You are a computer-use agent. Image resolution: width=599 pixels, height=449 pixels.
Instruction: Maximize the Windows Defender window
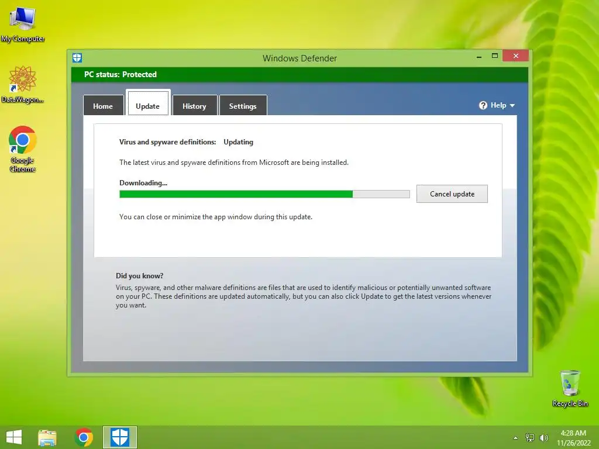click(x=495, y=56)
